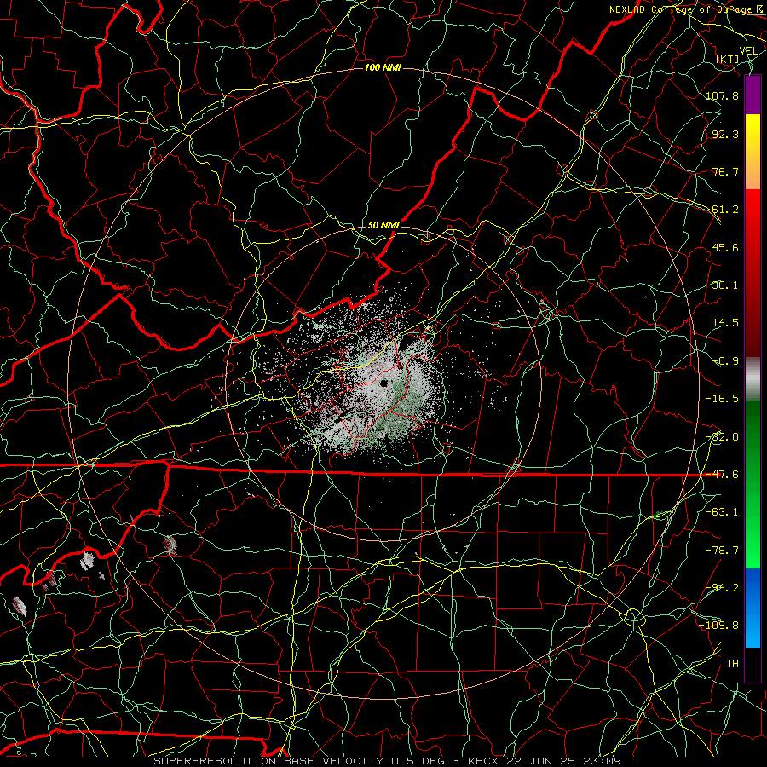The width and height of the screenshot is (767, 767).
Task: Select the 45.6 scale value
Action: pos(725,247)
